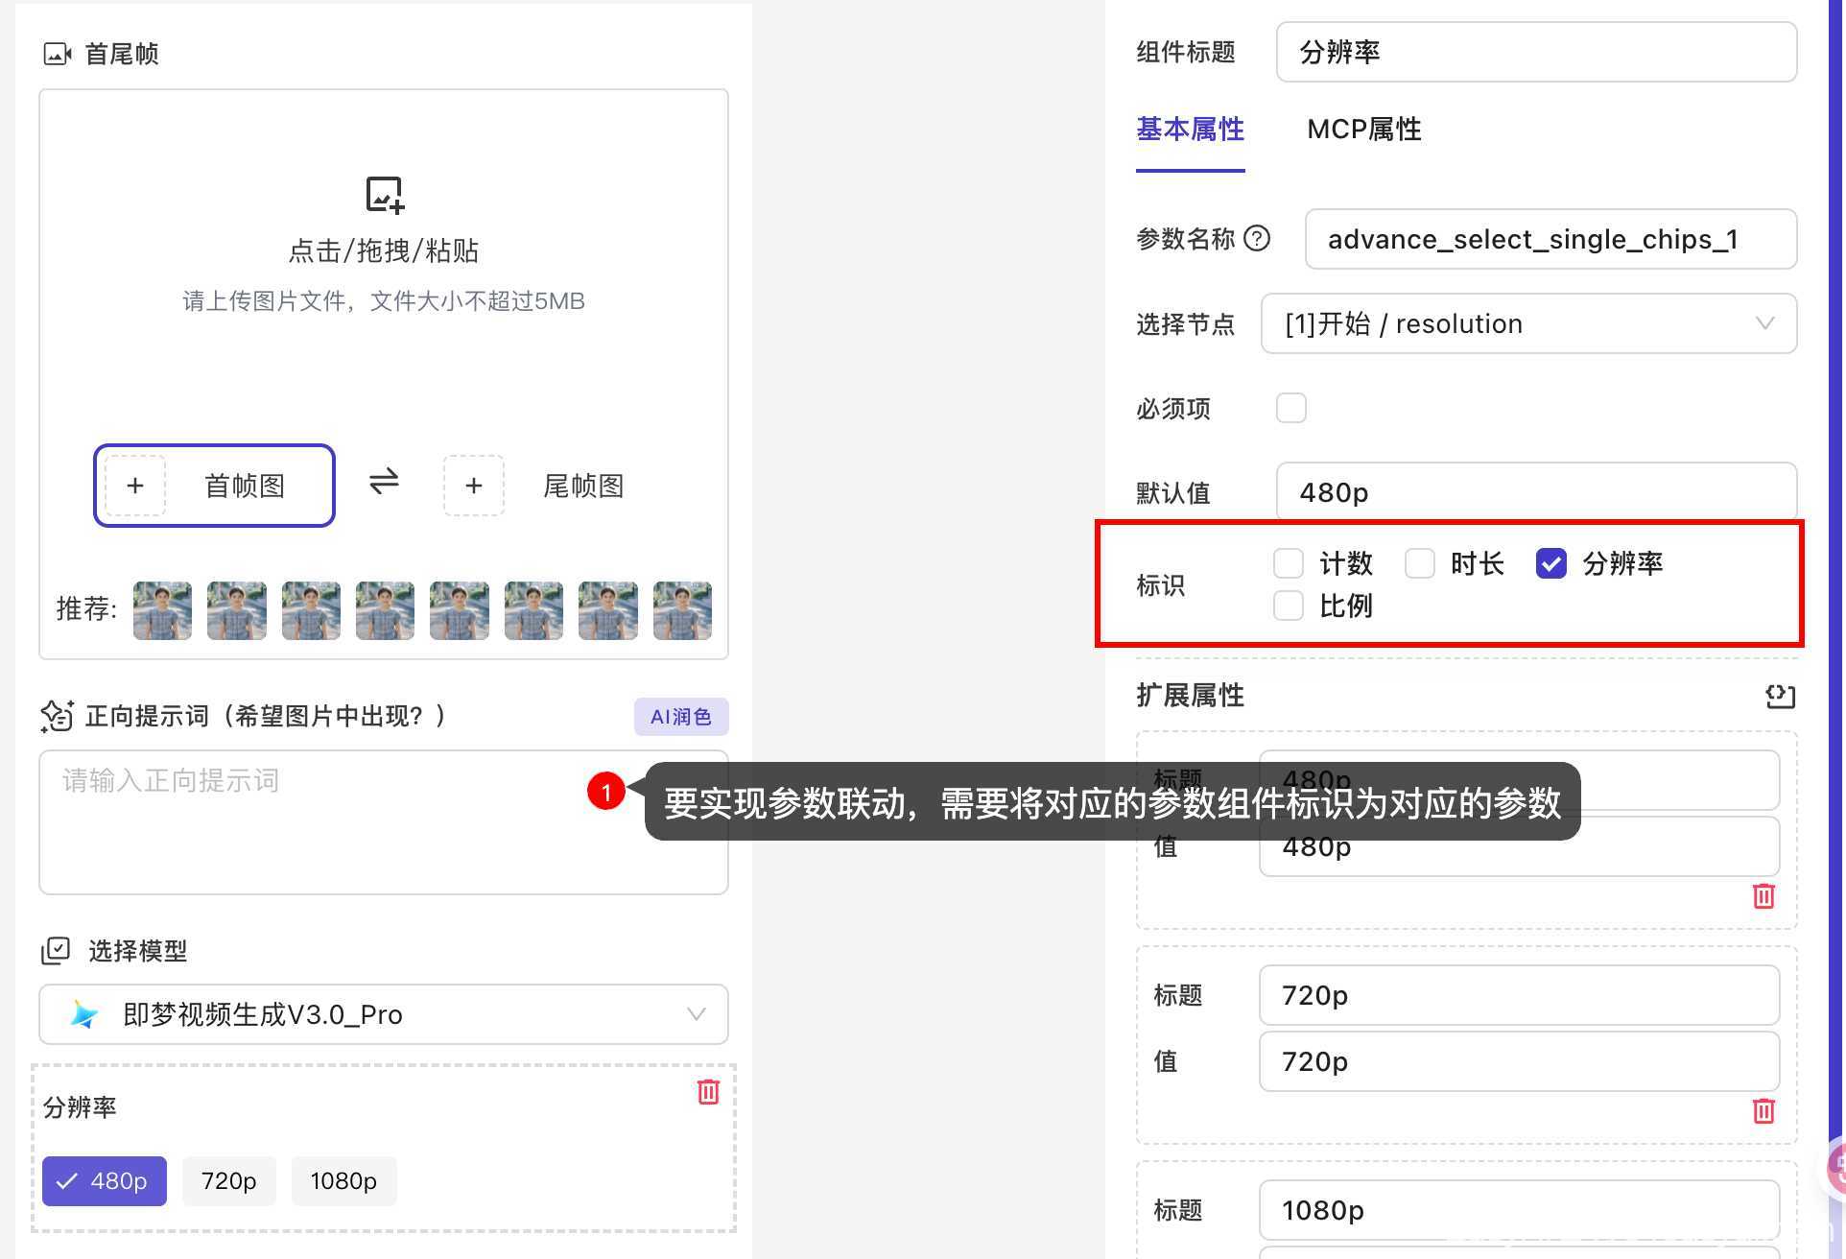Image resolution: width=1846 pixels, height=1259 pixels.
Task: Click the 扩展属性 code edit icon
Action: tap(1780, 696)
